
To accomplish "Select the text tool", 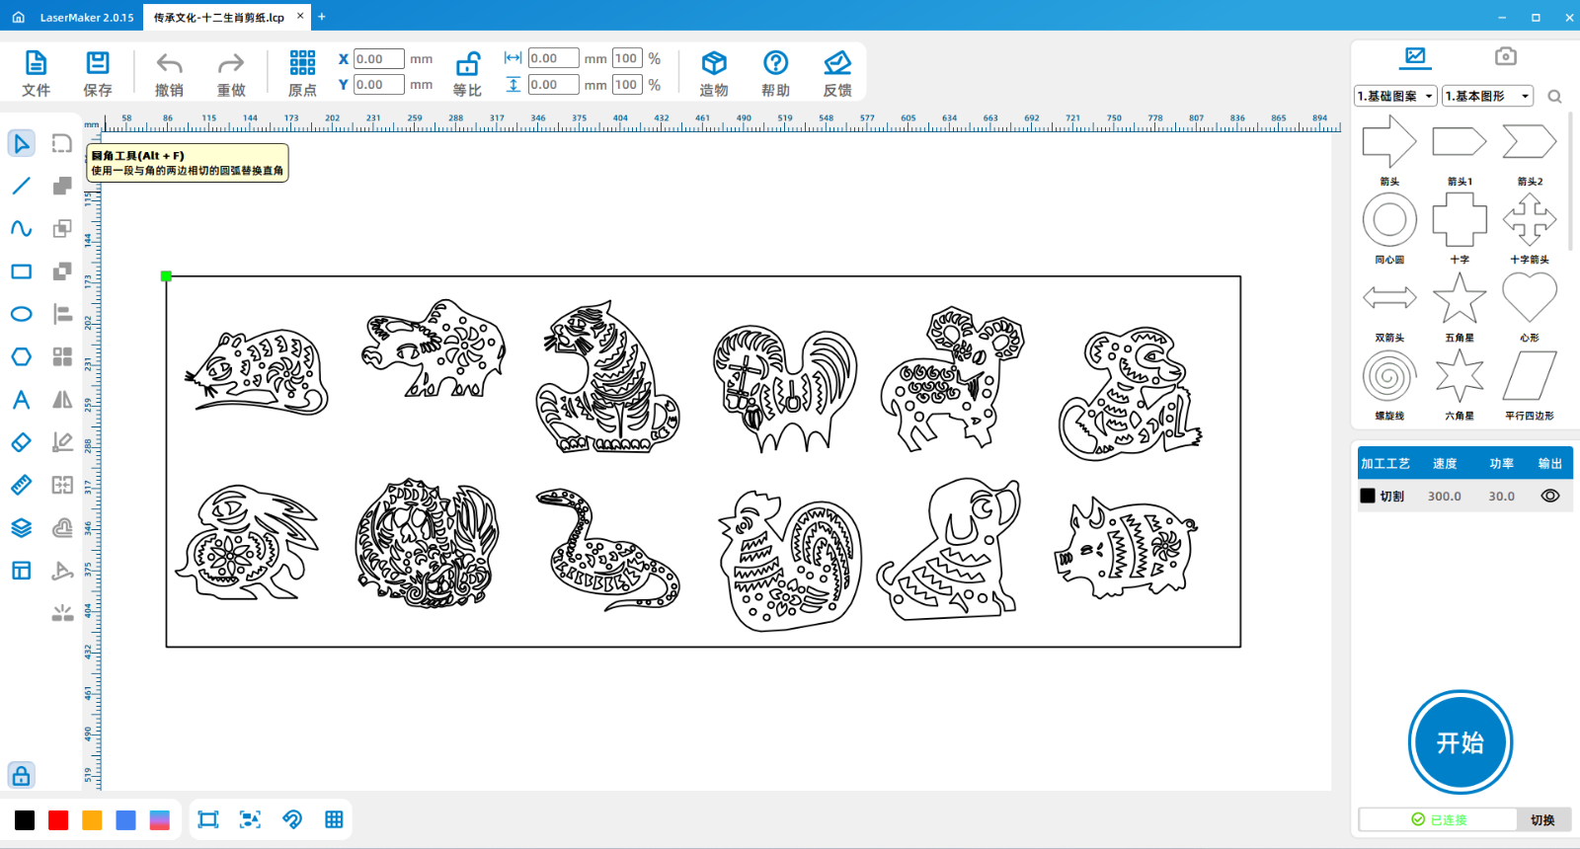I will coord(21,400).
